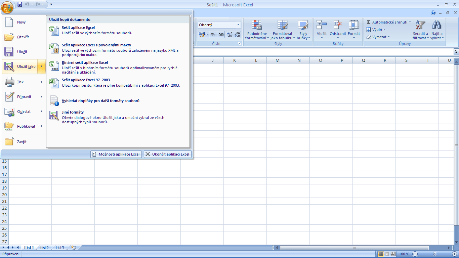Select row 20 header

(x=4, y=195)
